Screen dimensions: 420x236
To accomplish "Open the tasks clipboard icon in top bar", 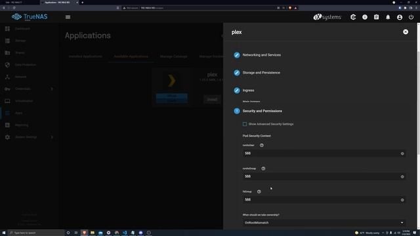I will click(x=376, y=17).
